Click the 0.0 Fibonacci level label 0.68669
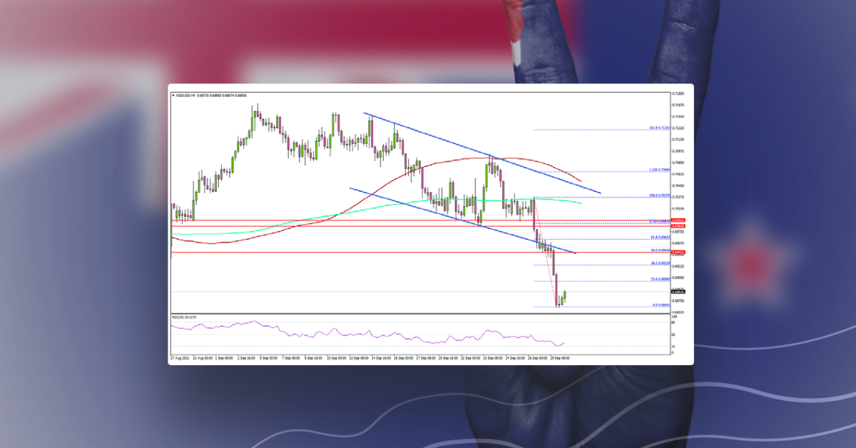This screenshot has width=856, height=448. point(658,305)
